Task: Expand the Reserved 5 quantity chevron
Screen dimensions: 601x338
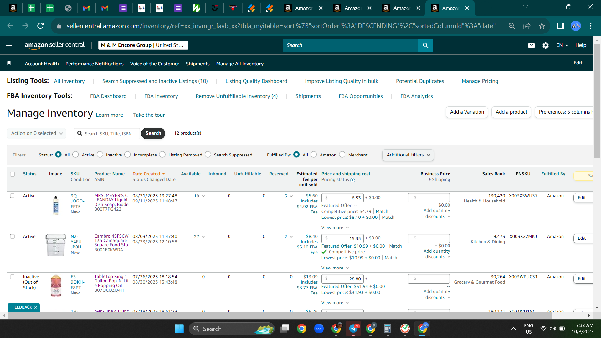Action: point(291,196)
